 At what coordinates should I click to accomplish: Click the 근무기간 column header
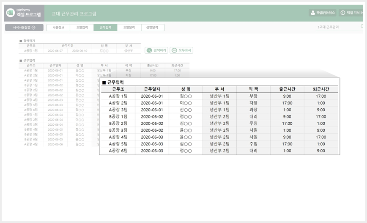(67, 46)
